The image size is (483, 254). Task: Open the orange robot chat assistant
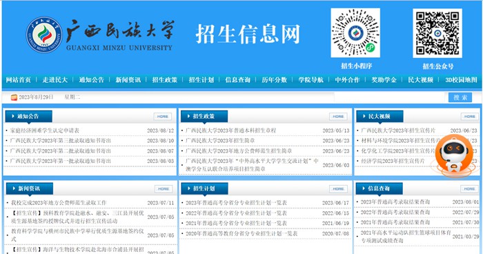(x=453, y=155)
